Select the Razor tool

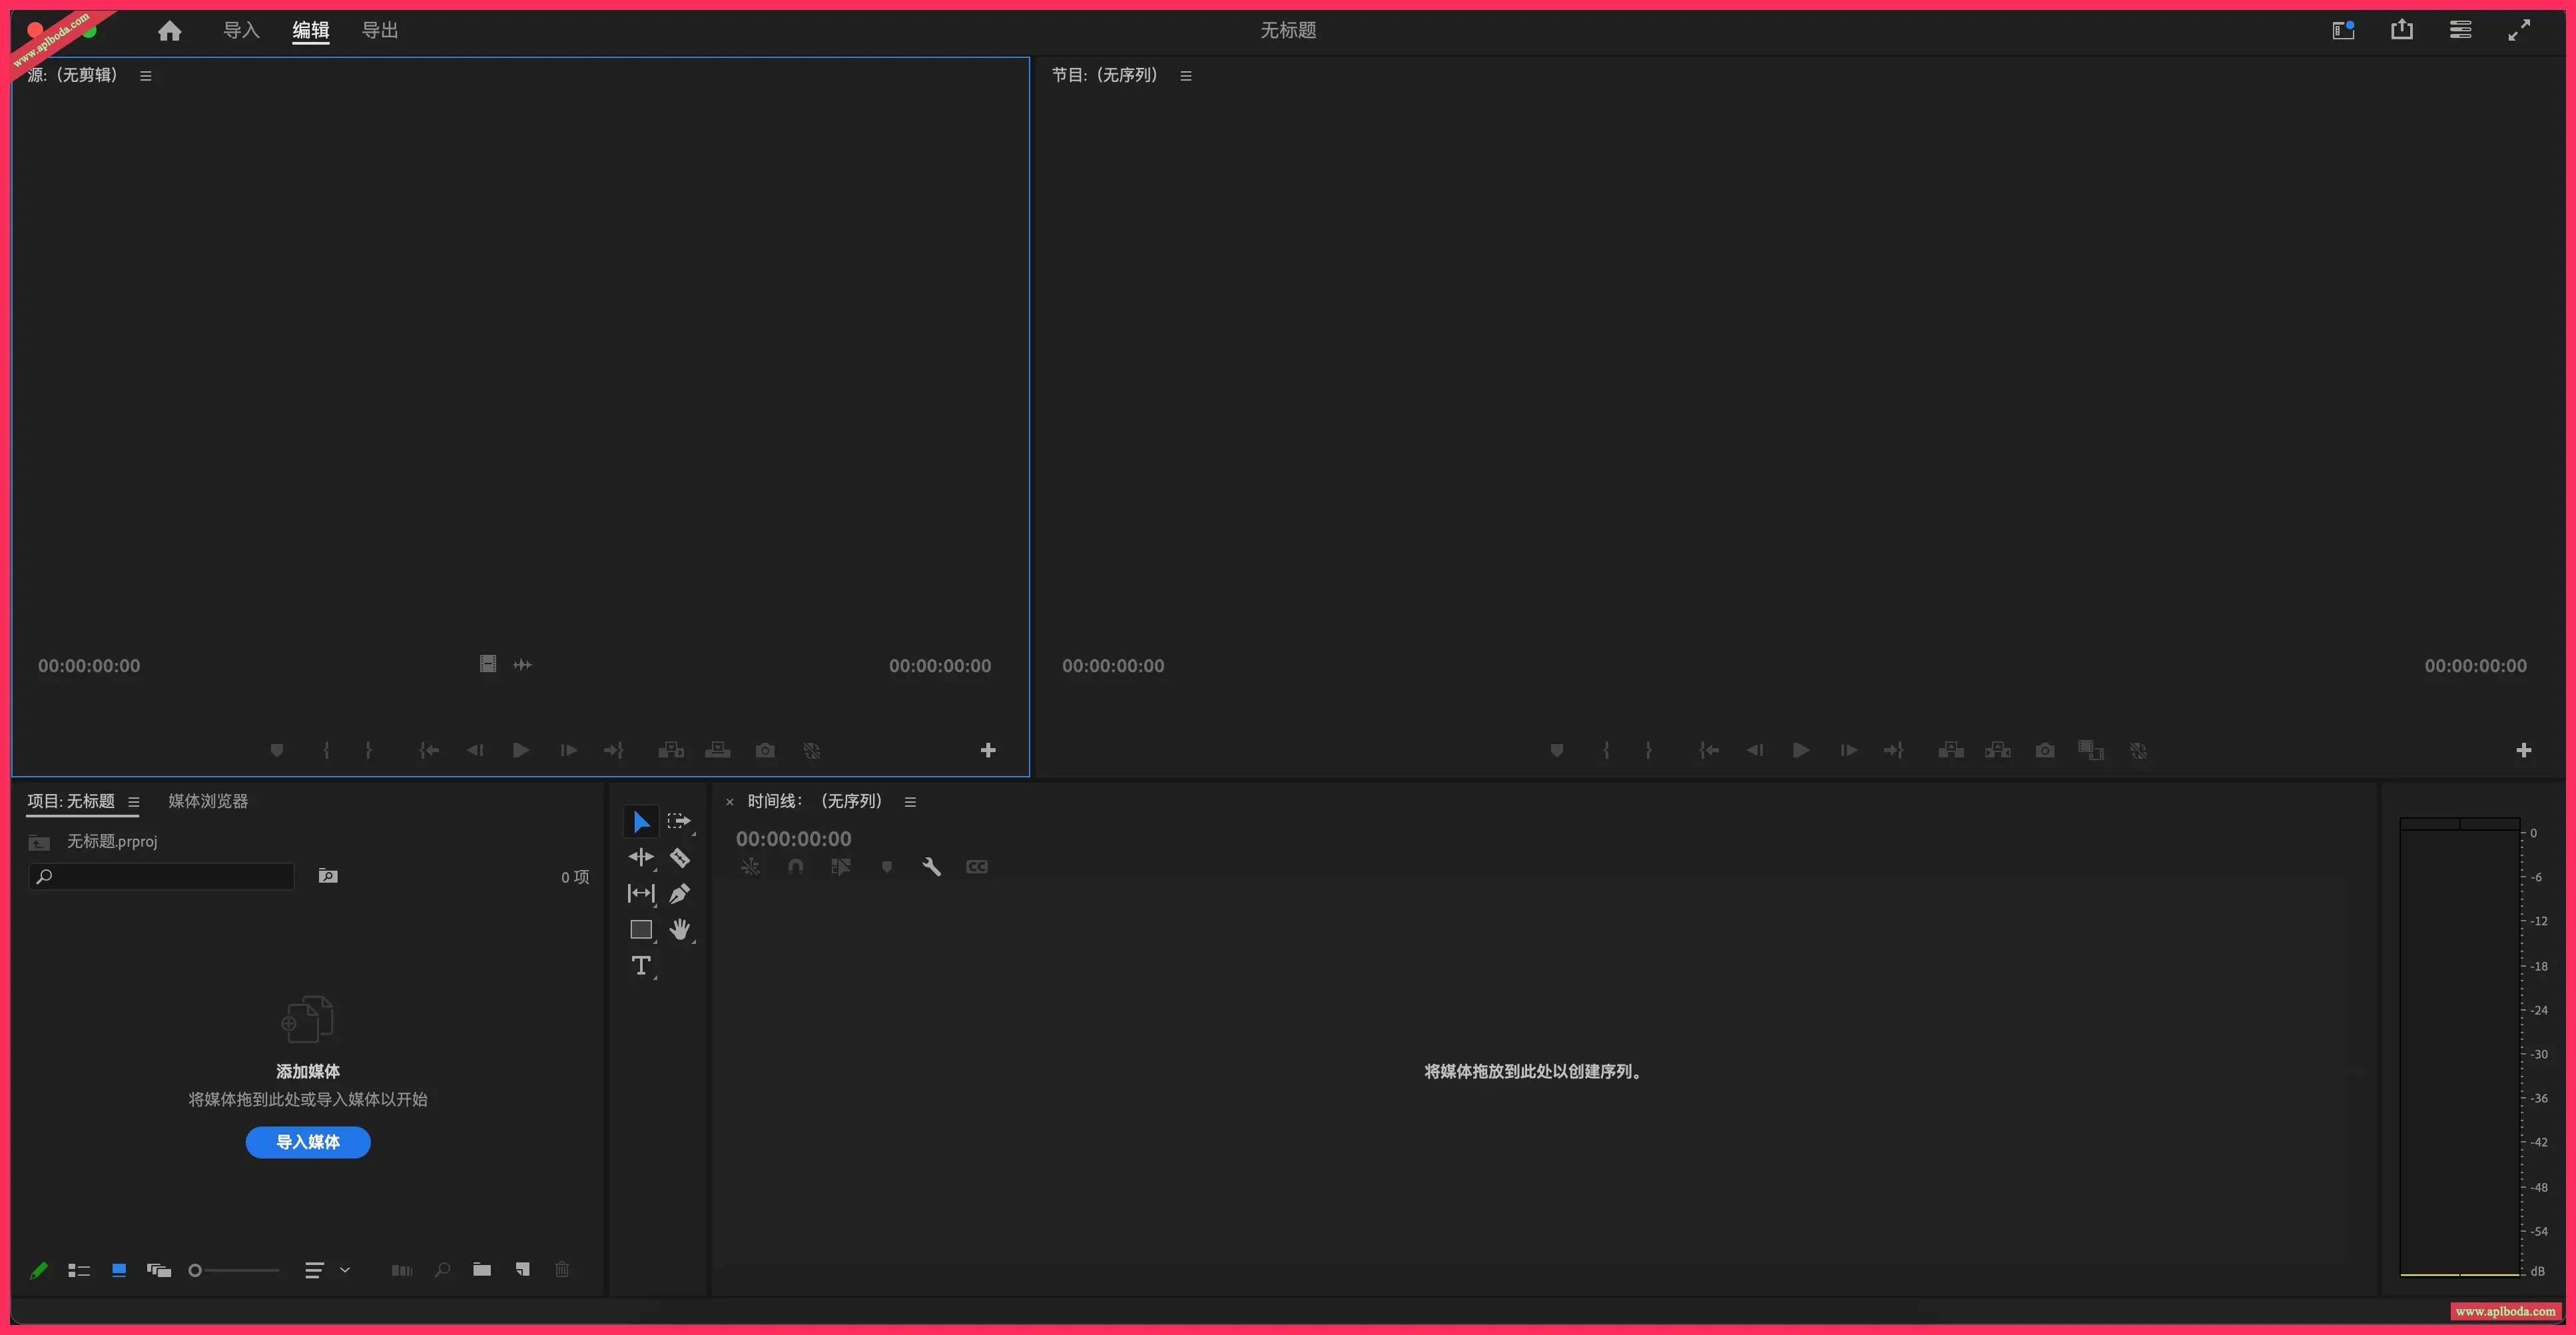pos(679,858)
